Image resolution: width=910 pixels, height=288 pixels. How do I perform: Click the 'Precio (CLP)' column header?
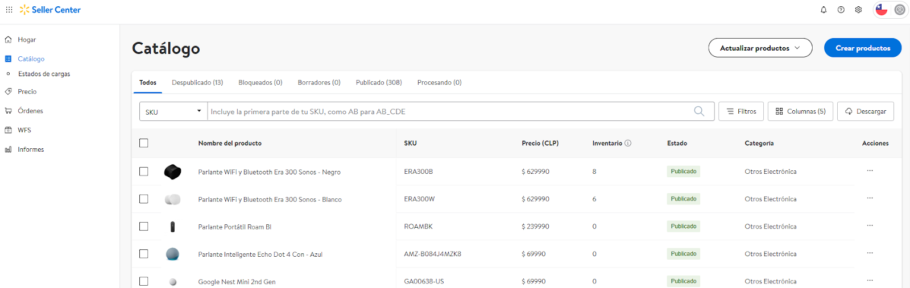tap(540, 143)
